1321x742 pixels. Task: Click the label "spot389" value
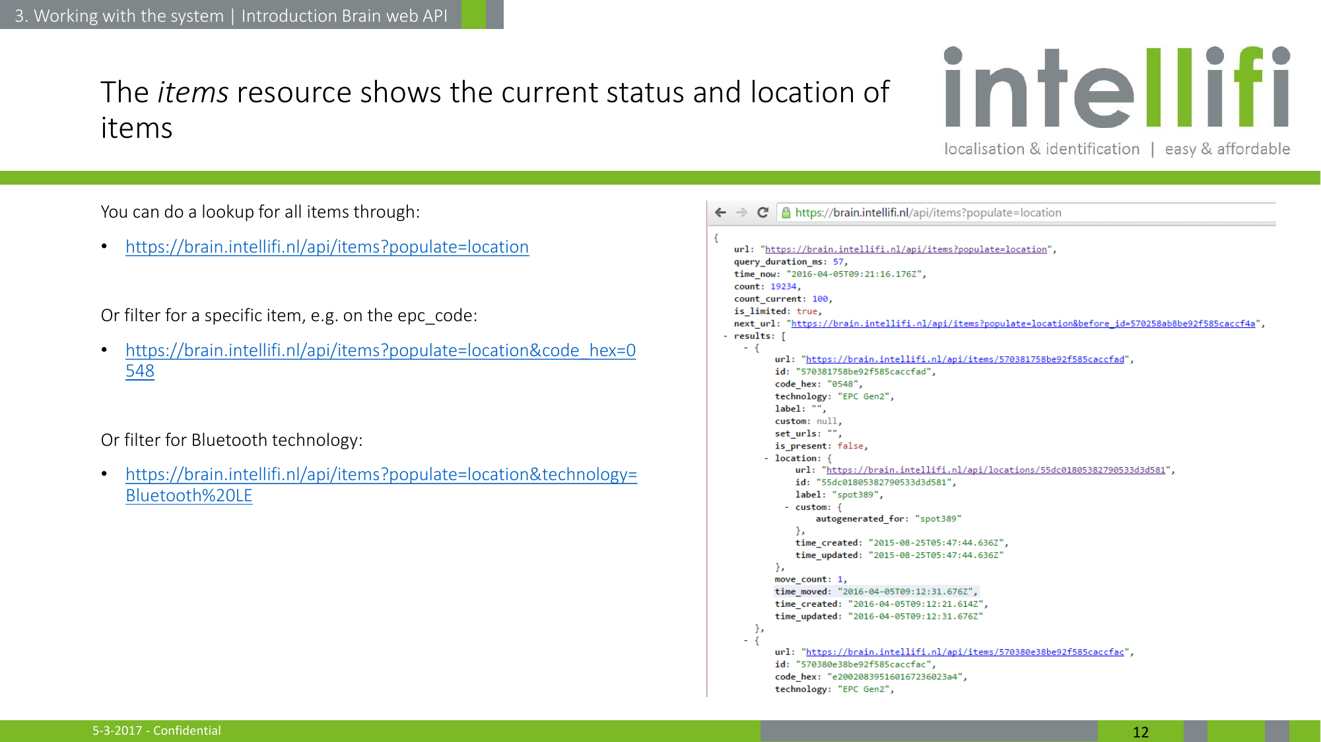pyautogui.click(x=856, y=495)
